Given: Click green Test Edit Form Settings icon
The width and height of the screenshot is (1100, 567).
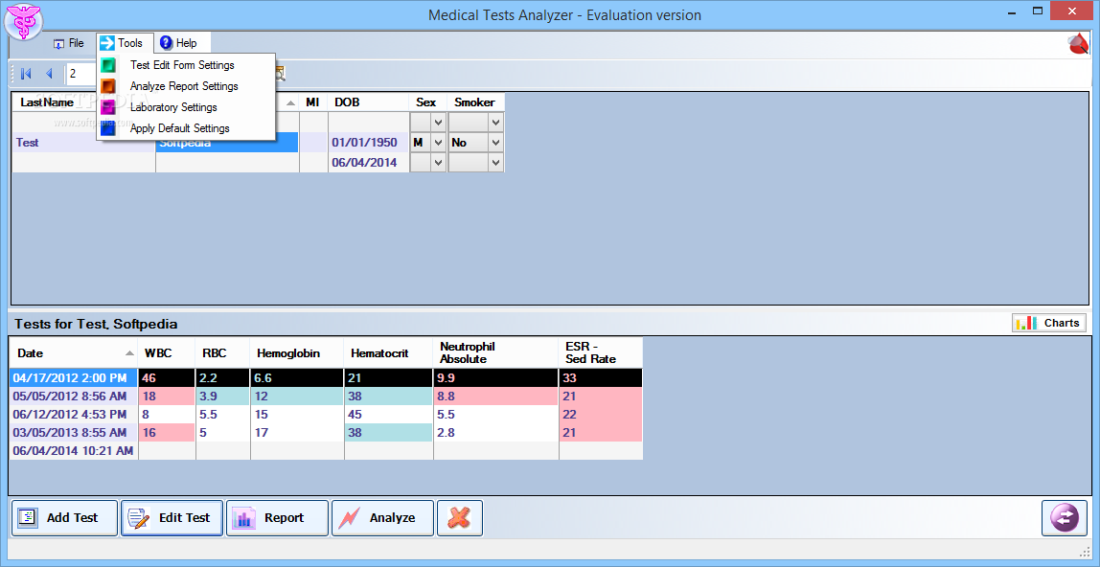Looking at the screenshot, I should coord(108,65).
